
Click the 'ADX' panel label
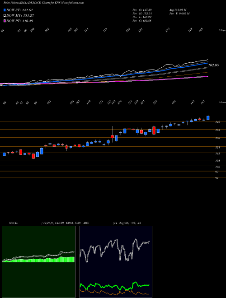pyautogui.click(x=86, y=223)
